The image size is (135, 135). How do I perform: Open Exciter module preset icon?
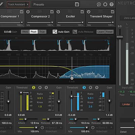[x=82, y=12]
